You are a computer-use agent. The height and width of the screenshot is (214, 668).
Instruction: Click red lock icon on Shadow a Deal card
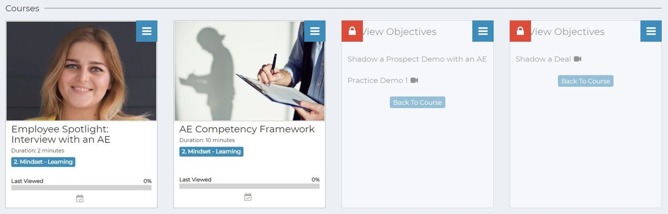tap(520, 31)
